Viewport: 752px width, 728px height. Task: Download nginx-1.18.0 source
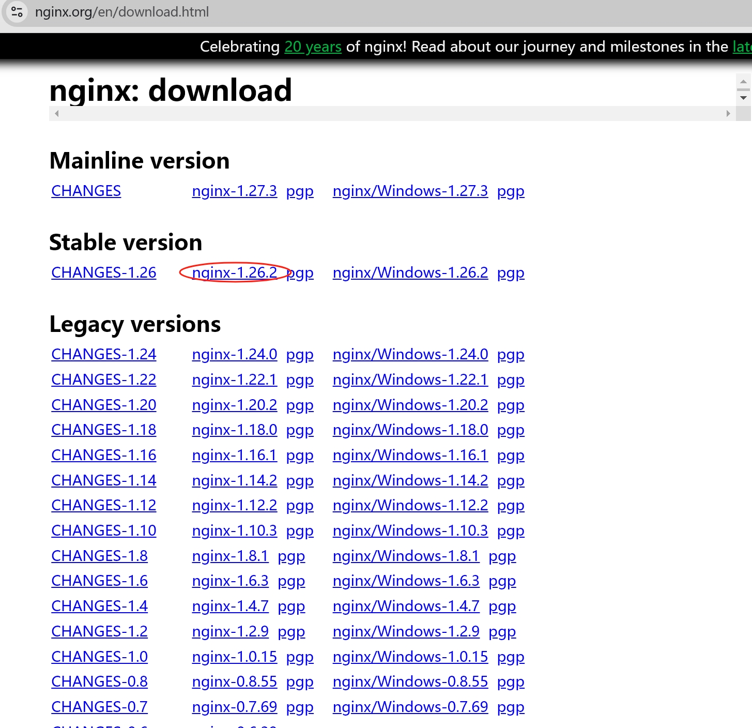(x=234, y=430)
